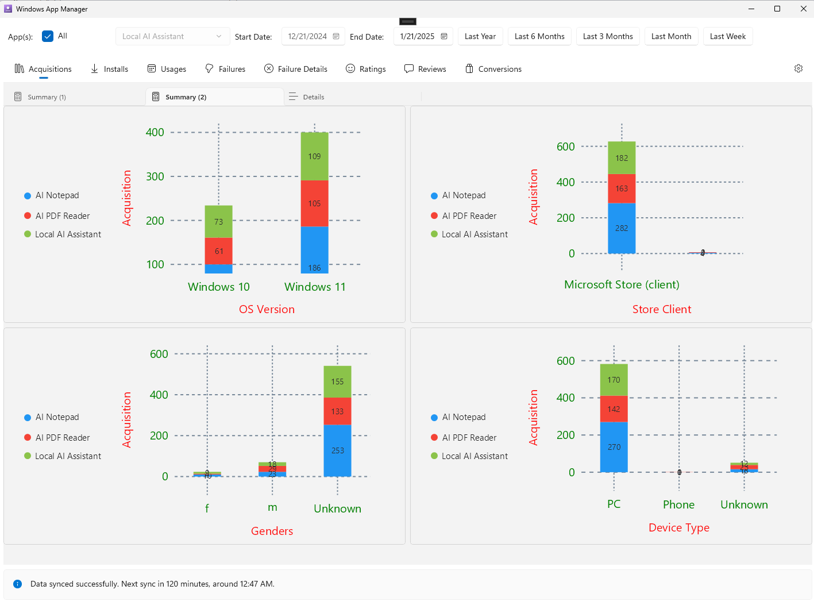814x605 pixels.
Task: Click the Store Client chart title
Action: (662, 309)
